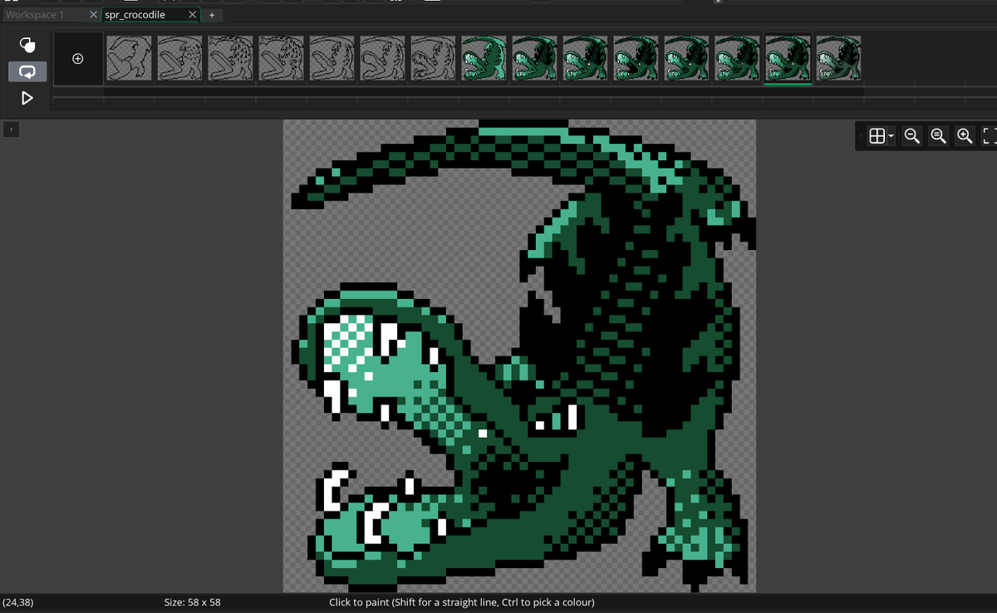997x613 pixels.
Task: Select the twelfth frame thumbnail
Action: (686, 58)
